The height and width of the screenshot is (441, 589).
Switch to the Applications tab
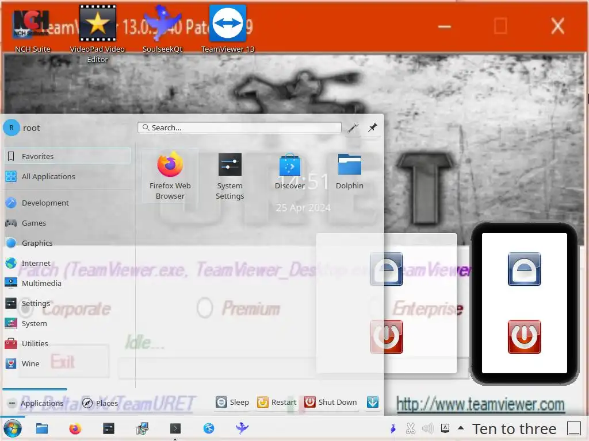[x=36, y=403]
